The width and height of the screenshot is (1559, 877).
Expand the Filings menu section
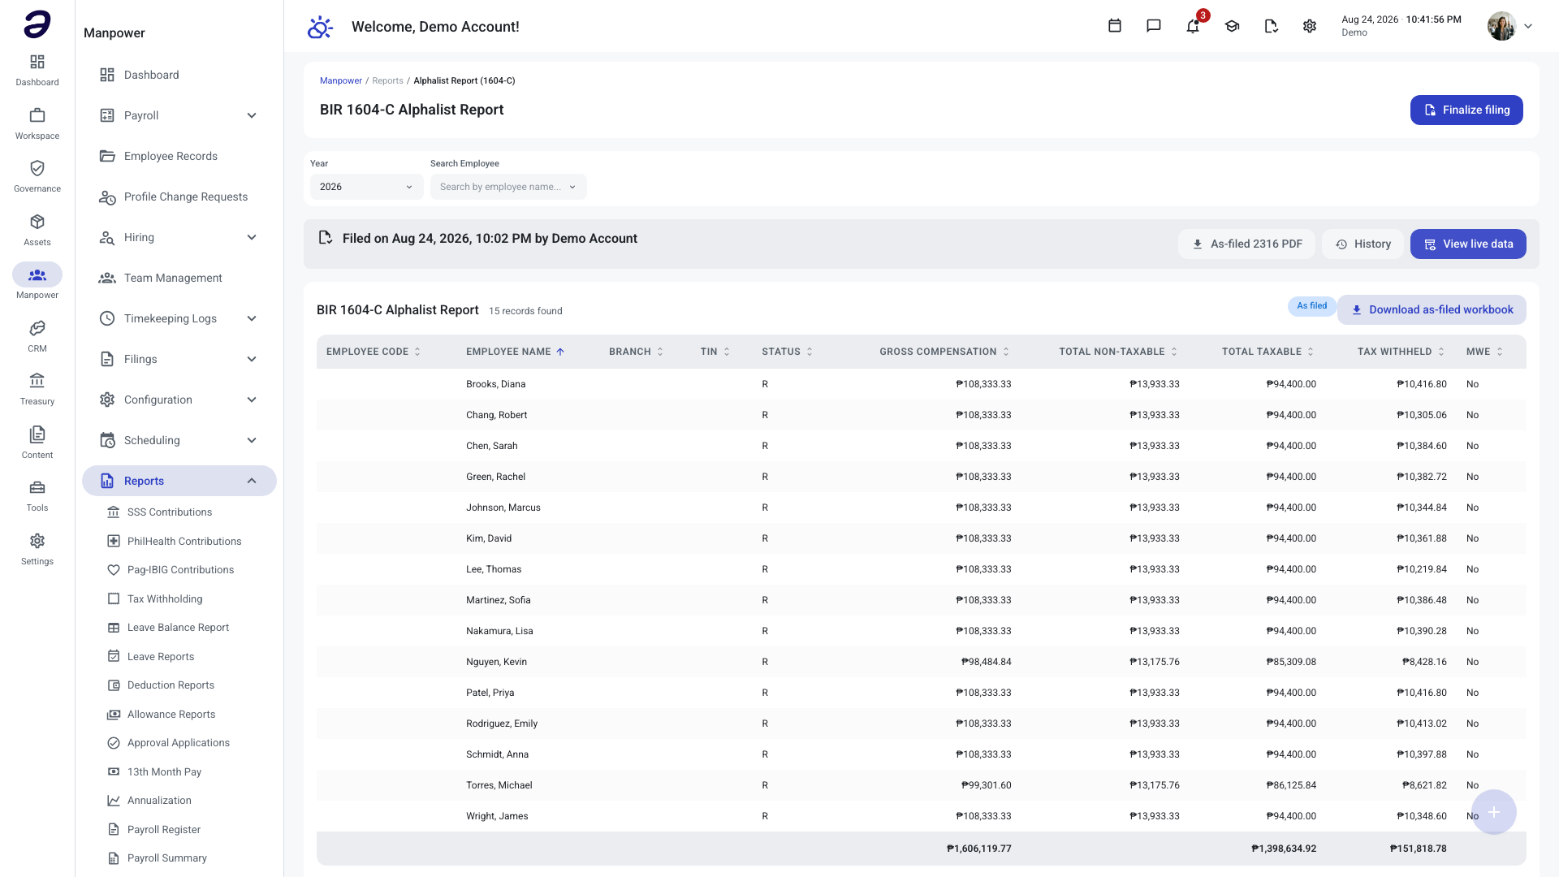point(179,359)
